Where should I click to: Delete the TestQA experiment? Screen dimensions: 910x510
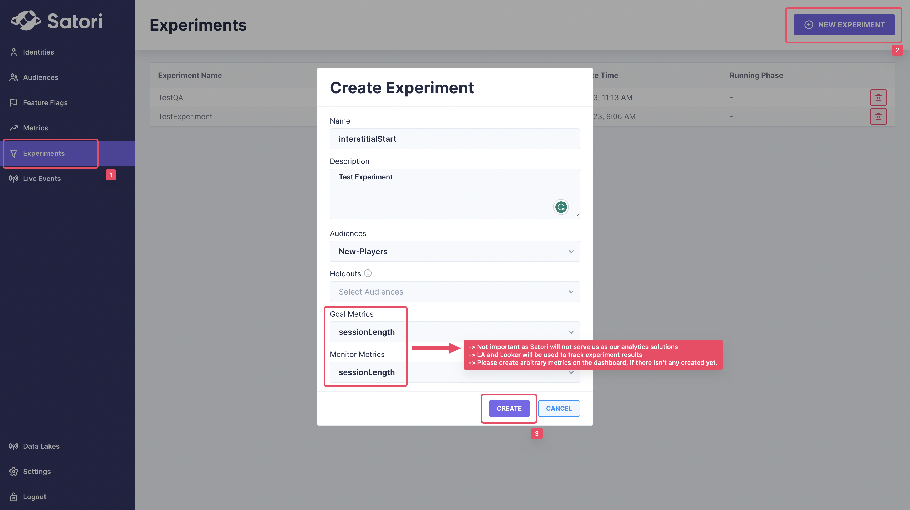pos(878,97)
